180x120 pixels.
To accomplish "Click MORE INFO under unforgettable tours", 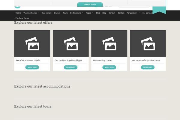I will [x=148, y=67].
